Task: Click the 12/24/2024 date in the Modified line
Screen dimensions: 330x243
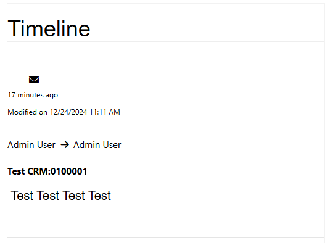Action: (x=68, y=112)
